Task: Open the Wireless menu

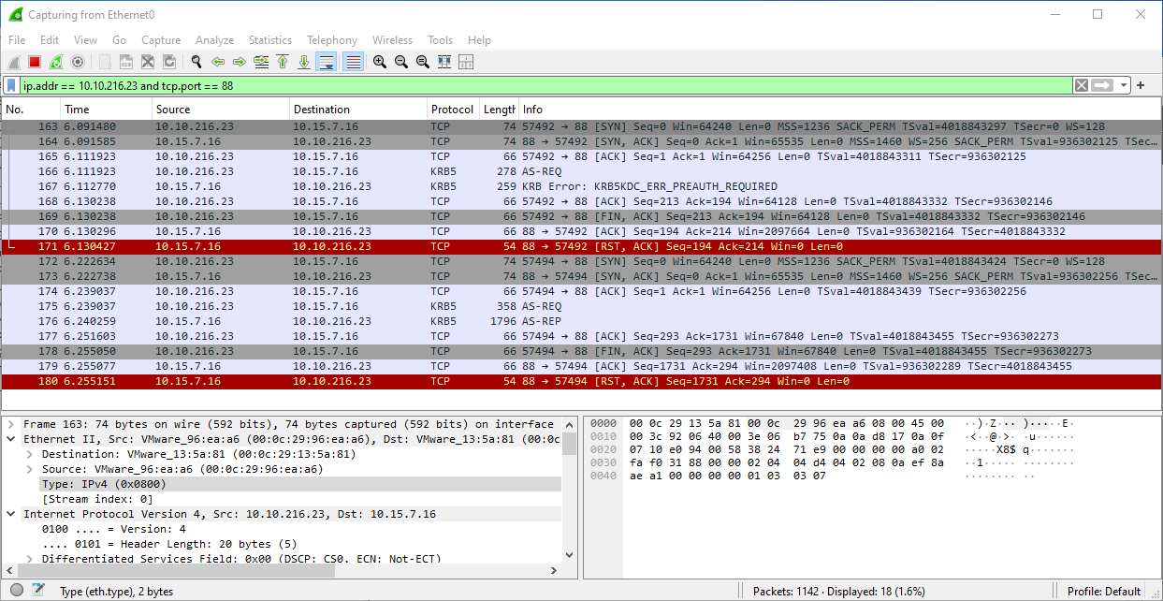Action: tap(392, 40)
